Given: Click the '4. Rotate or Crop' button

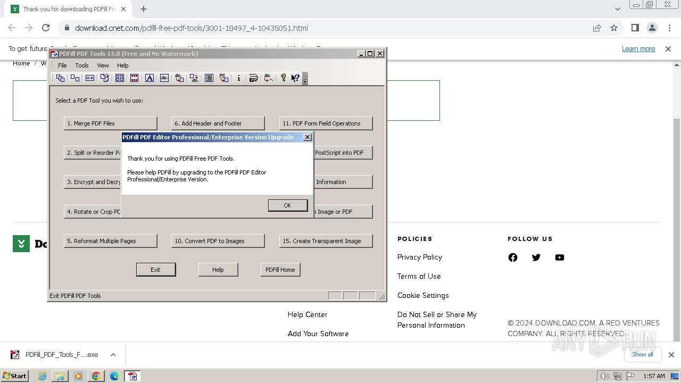Looking at the screenshot, I should point(93,212).
